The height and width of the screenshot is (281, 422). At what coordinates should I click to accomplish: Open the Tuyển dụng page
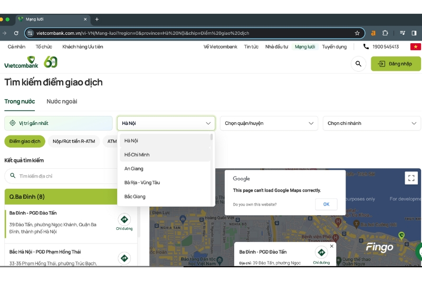(334, 47)
